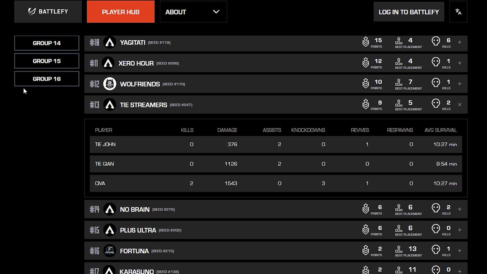This screenshot has height=274, width=487.
Task: Click Xero Hour points medal icon
Action: pos(365,63)
